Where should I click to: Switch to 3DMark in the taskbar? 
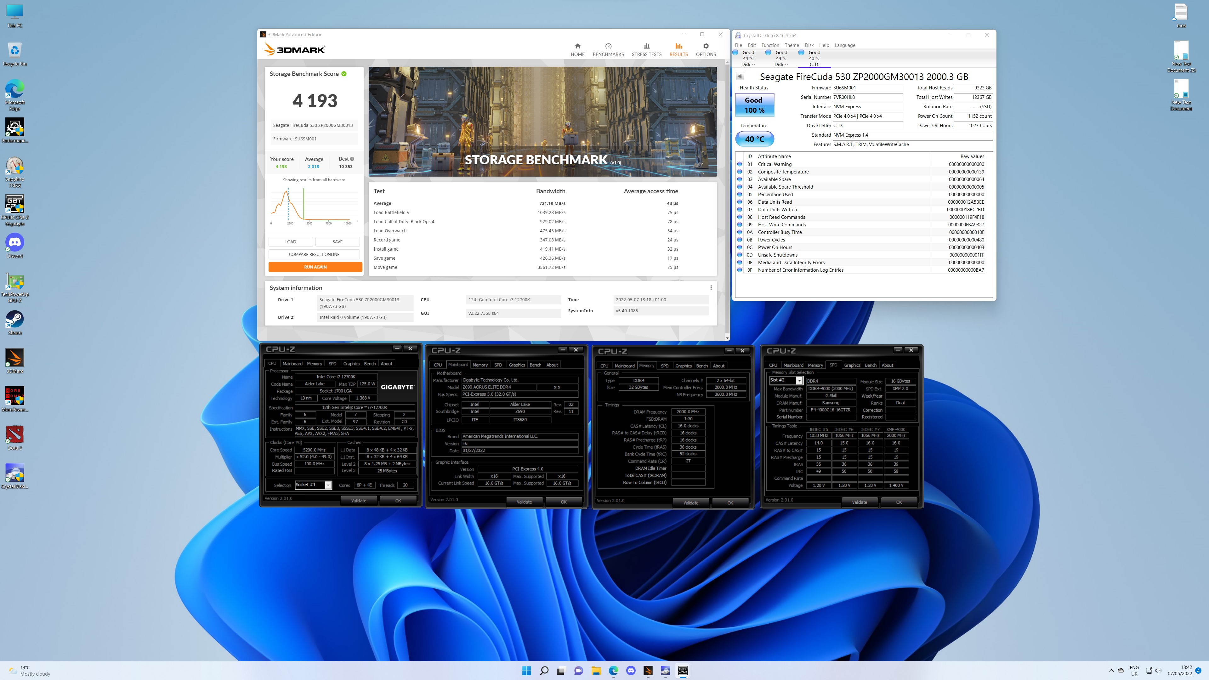[648, 671]
